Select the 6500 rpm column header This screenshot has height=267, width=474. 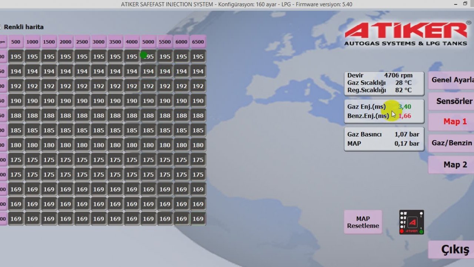tap(198, 42)
